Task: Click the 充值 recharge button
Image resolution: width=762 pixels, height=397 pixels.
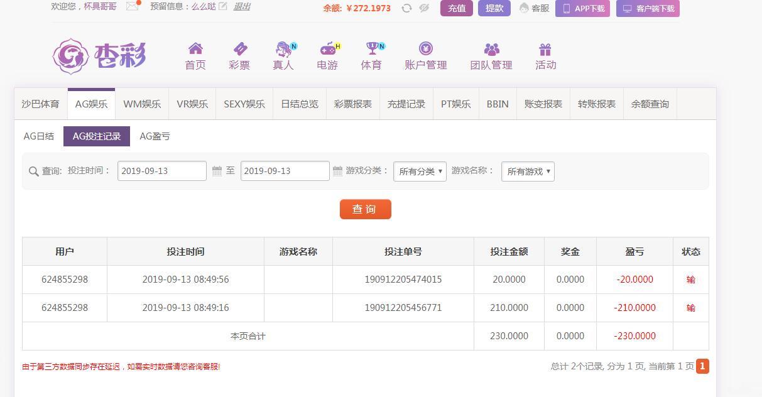Action: tap(457, 8)
